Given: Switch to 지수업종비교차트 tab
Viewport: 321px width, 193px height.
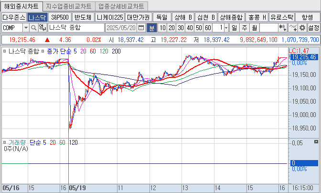Looking at the screenshot, I should [x=69, y=6].
